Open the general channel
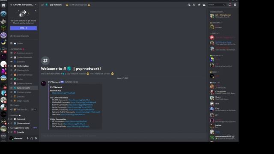This screenshot has width=274, height=154. [x=24, y=119]
